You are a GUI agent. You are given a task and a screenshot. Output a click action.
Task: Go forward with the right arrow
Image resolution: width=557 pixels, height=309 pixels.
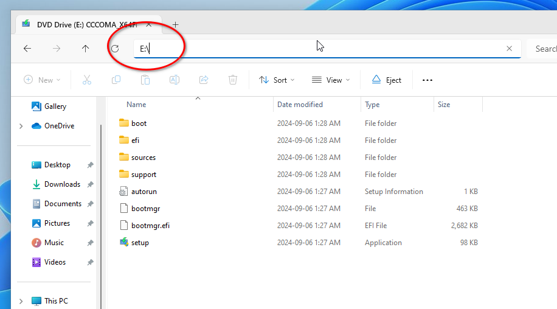pos(57,49)
